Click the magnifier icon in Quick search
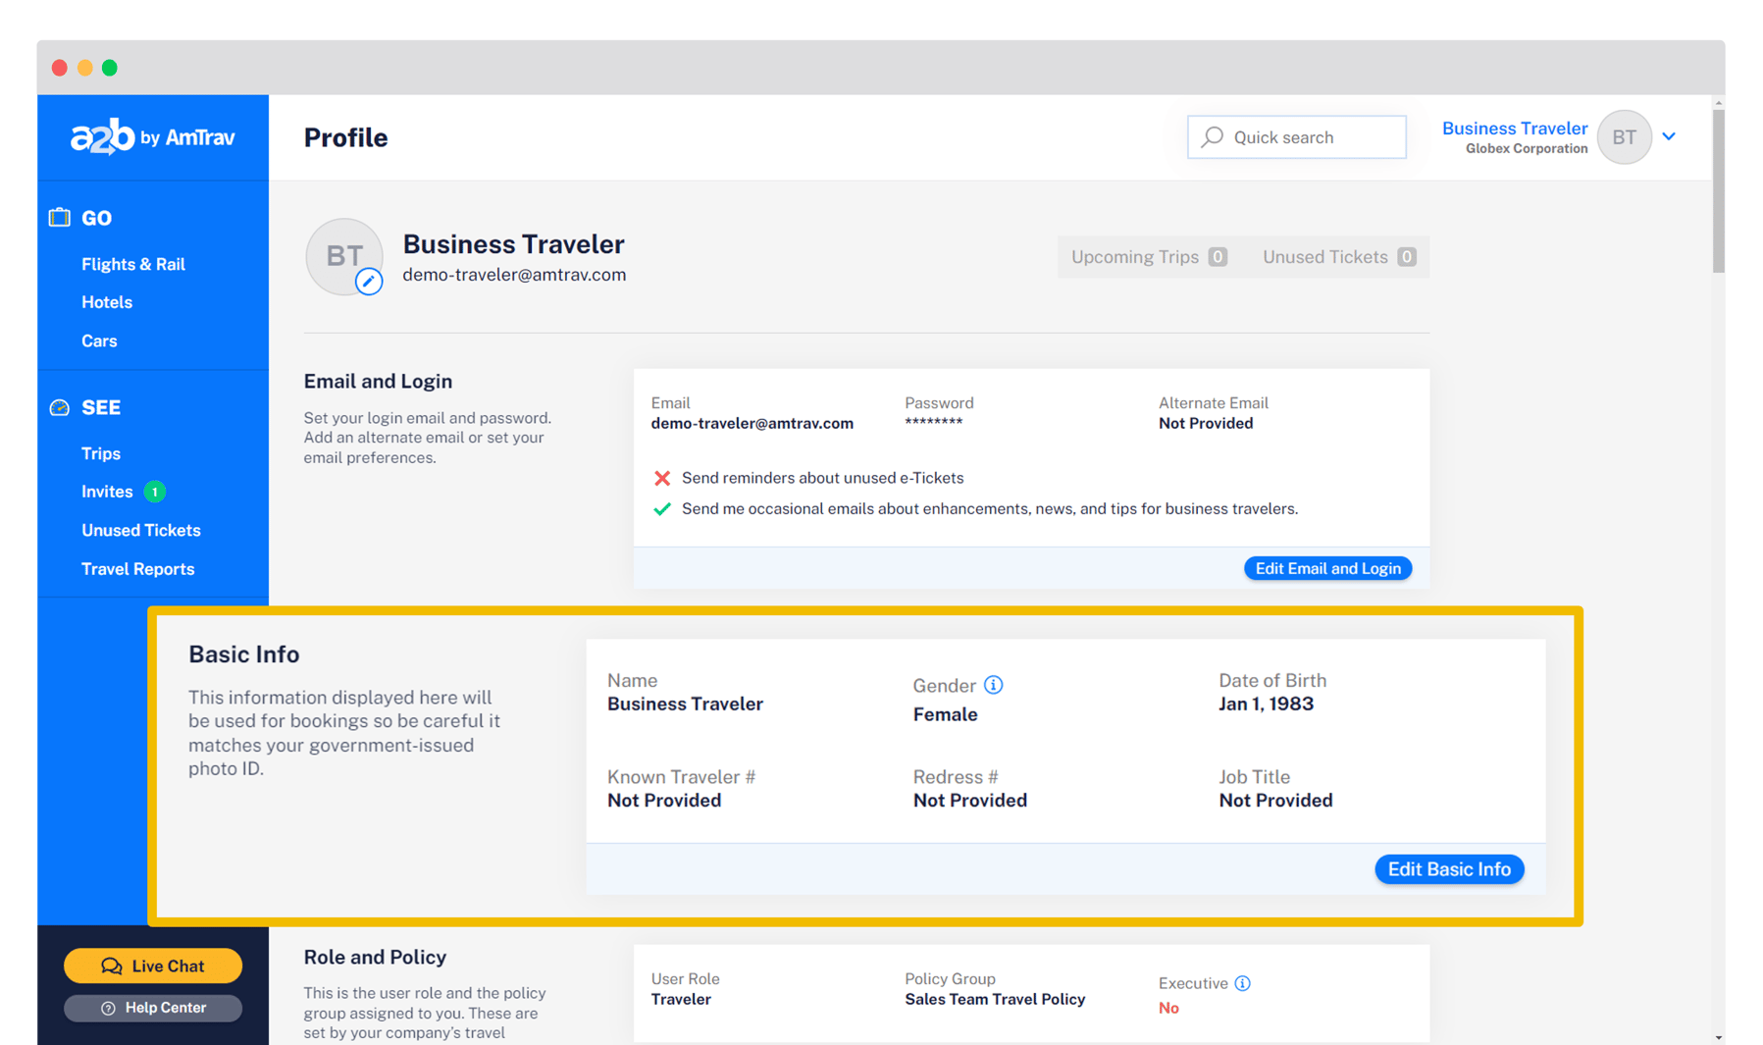The width and height of the screenshot is (1763, 1045). pos(1211,136)
